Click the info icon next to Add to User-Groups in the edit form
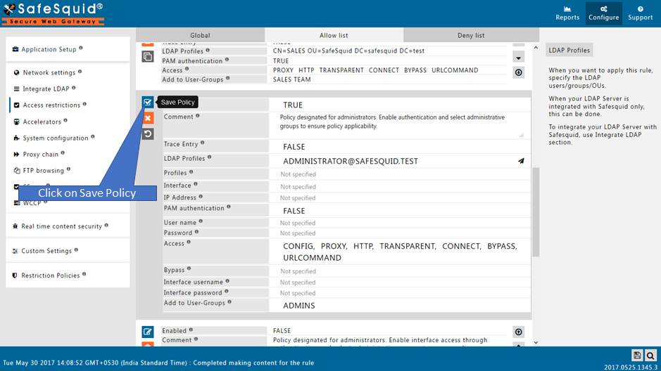The width and height of the screenshot is (661, 371). point(229,301)
